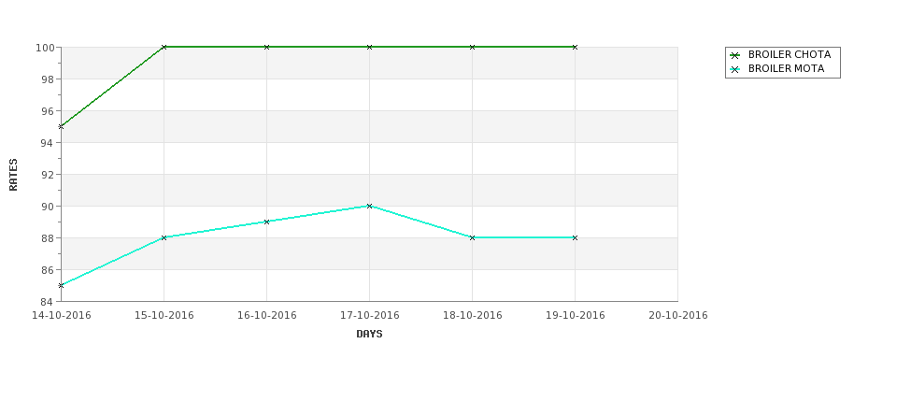Click the 16-10-2016 x-axis label
The height and width of the screenshot is (401, 911).
pos(266,316)
